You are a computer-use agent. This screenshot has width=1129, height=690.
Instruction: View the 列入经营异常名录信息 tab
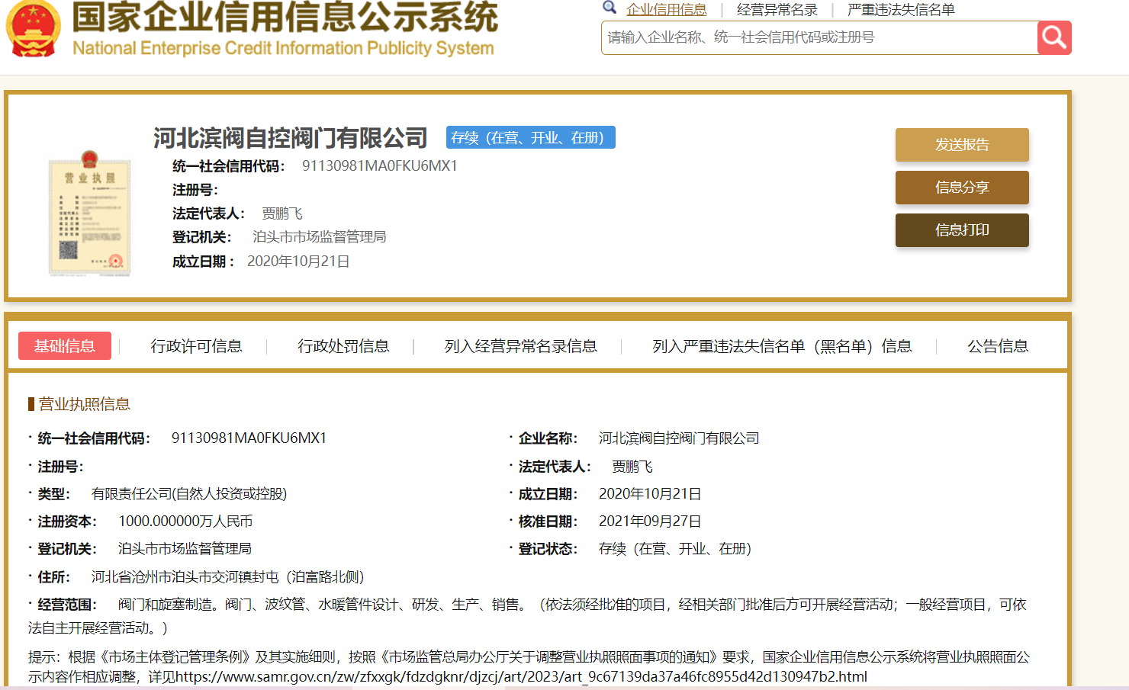tap(520, 346)
